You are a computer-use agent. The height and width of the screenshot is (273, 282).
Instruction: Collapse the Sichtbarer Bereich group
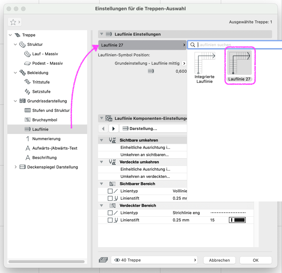coord(101,184)
